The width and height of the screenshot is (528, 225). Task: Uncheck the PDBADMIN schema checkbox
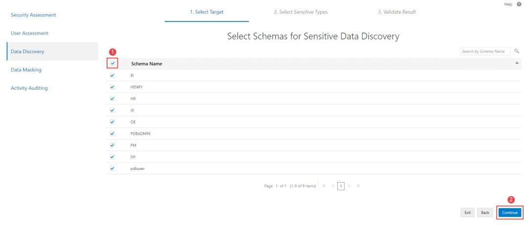point(112,133)
